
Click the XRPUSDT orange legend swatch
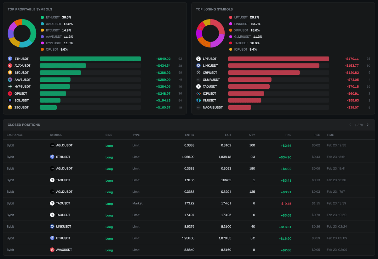pyautogui.click(x=231, y=30)
